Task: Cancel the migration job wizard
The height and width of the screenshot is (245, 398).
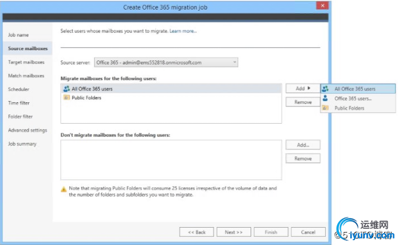Action: coord(308,232)
